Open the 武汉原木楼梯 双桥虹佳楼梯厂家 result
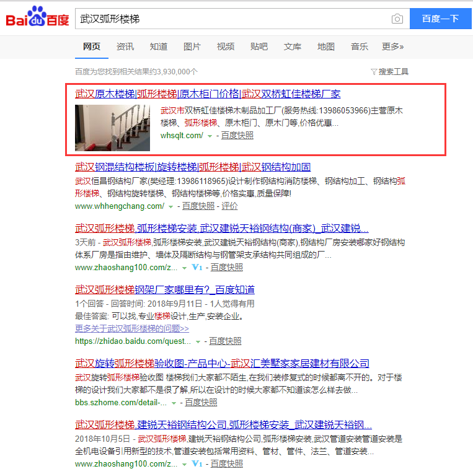 (x=208, y=94)
